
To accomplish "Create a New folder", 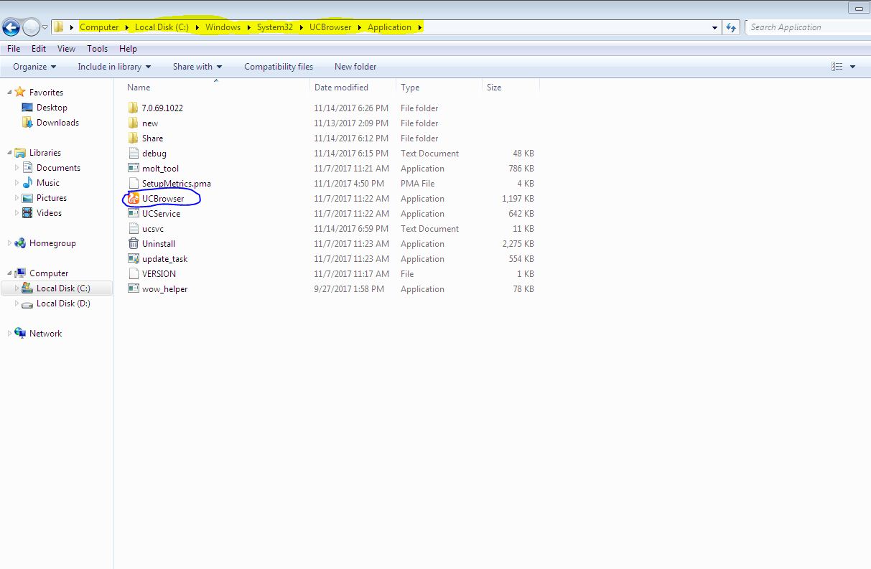I will pos(355,66).
